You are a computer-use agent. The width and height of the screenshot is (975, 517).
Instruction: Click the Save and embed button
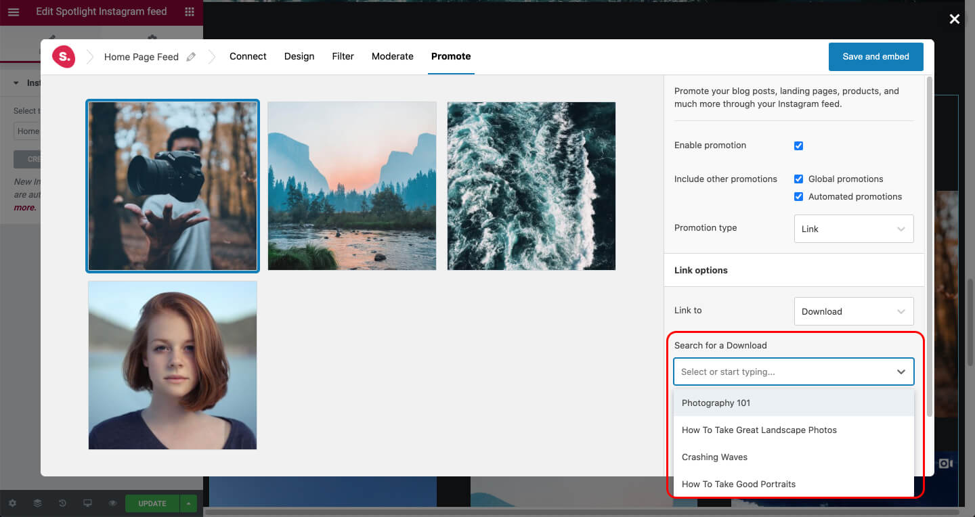pyautogui.click(x=876, y=57)
